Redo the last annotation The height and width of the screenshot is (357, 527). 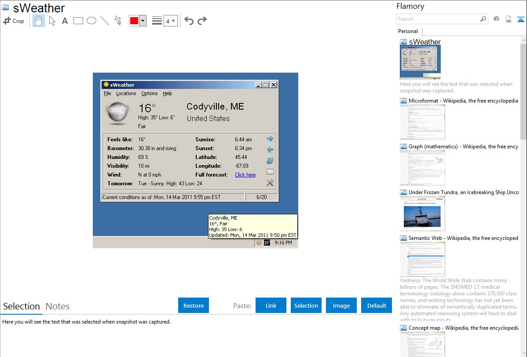point(202,21)
